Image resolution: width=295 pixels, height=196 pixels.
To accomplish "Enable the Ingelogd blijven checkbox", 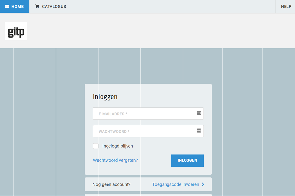I will click(96, 146).
